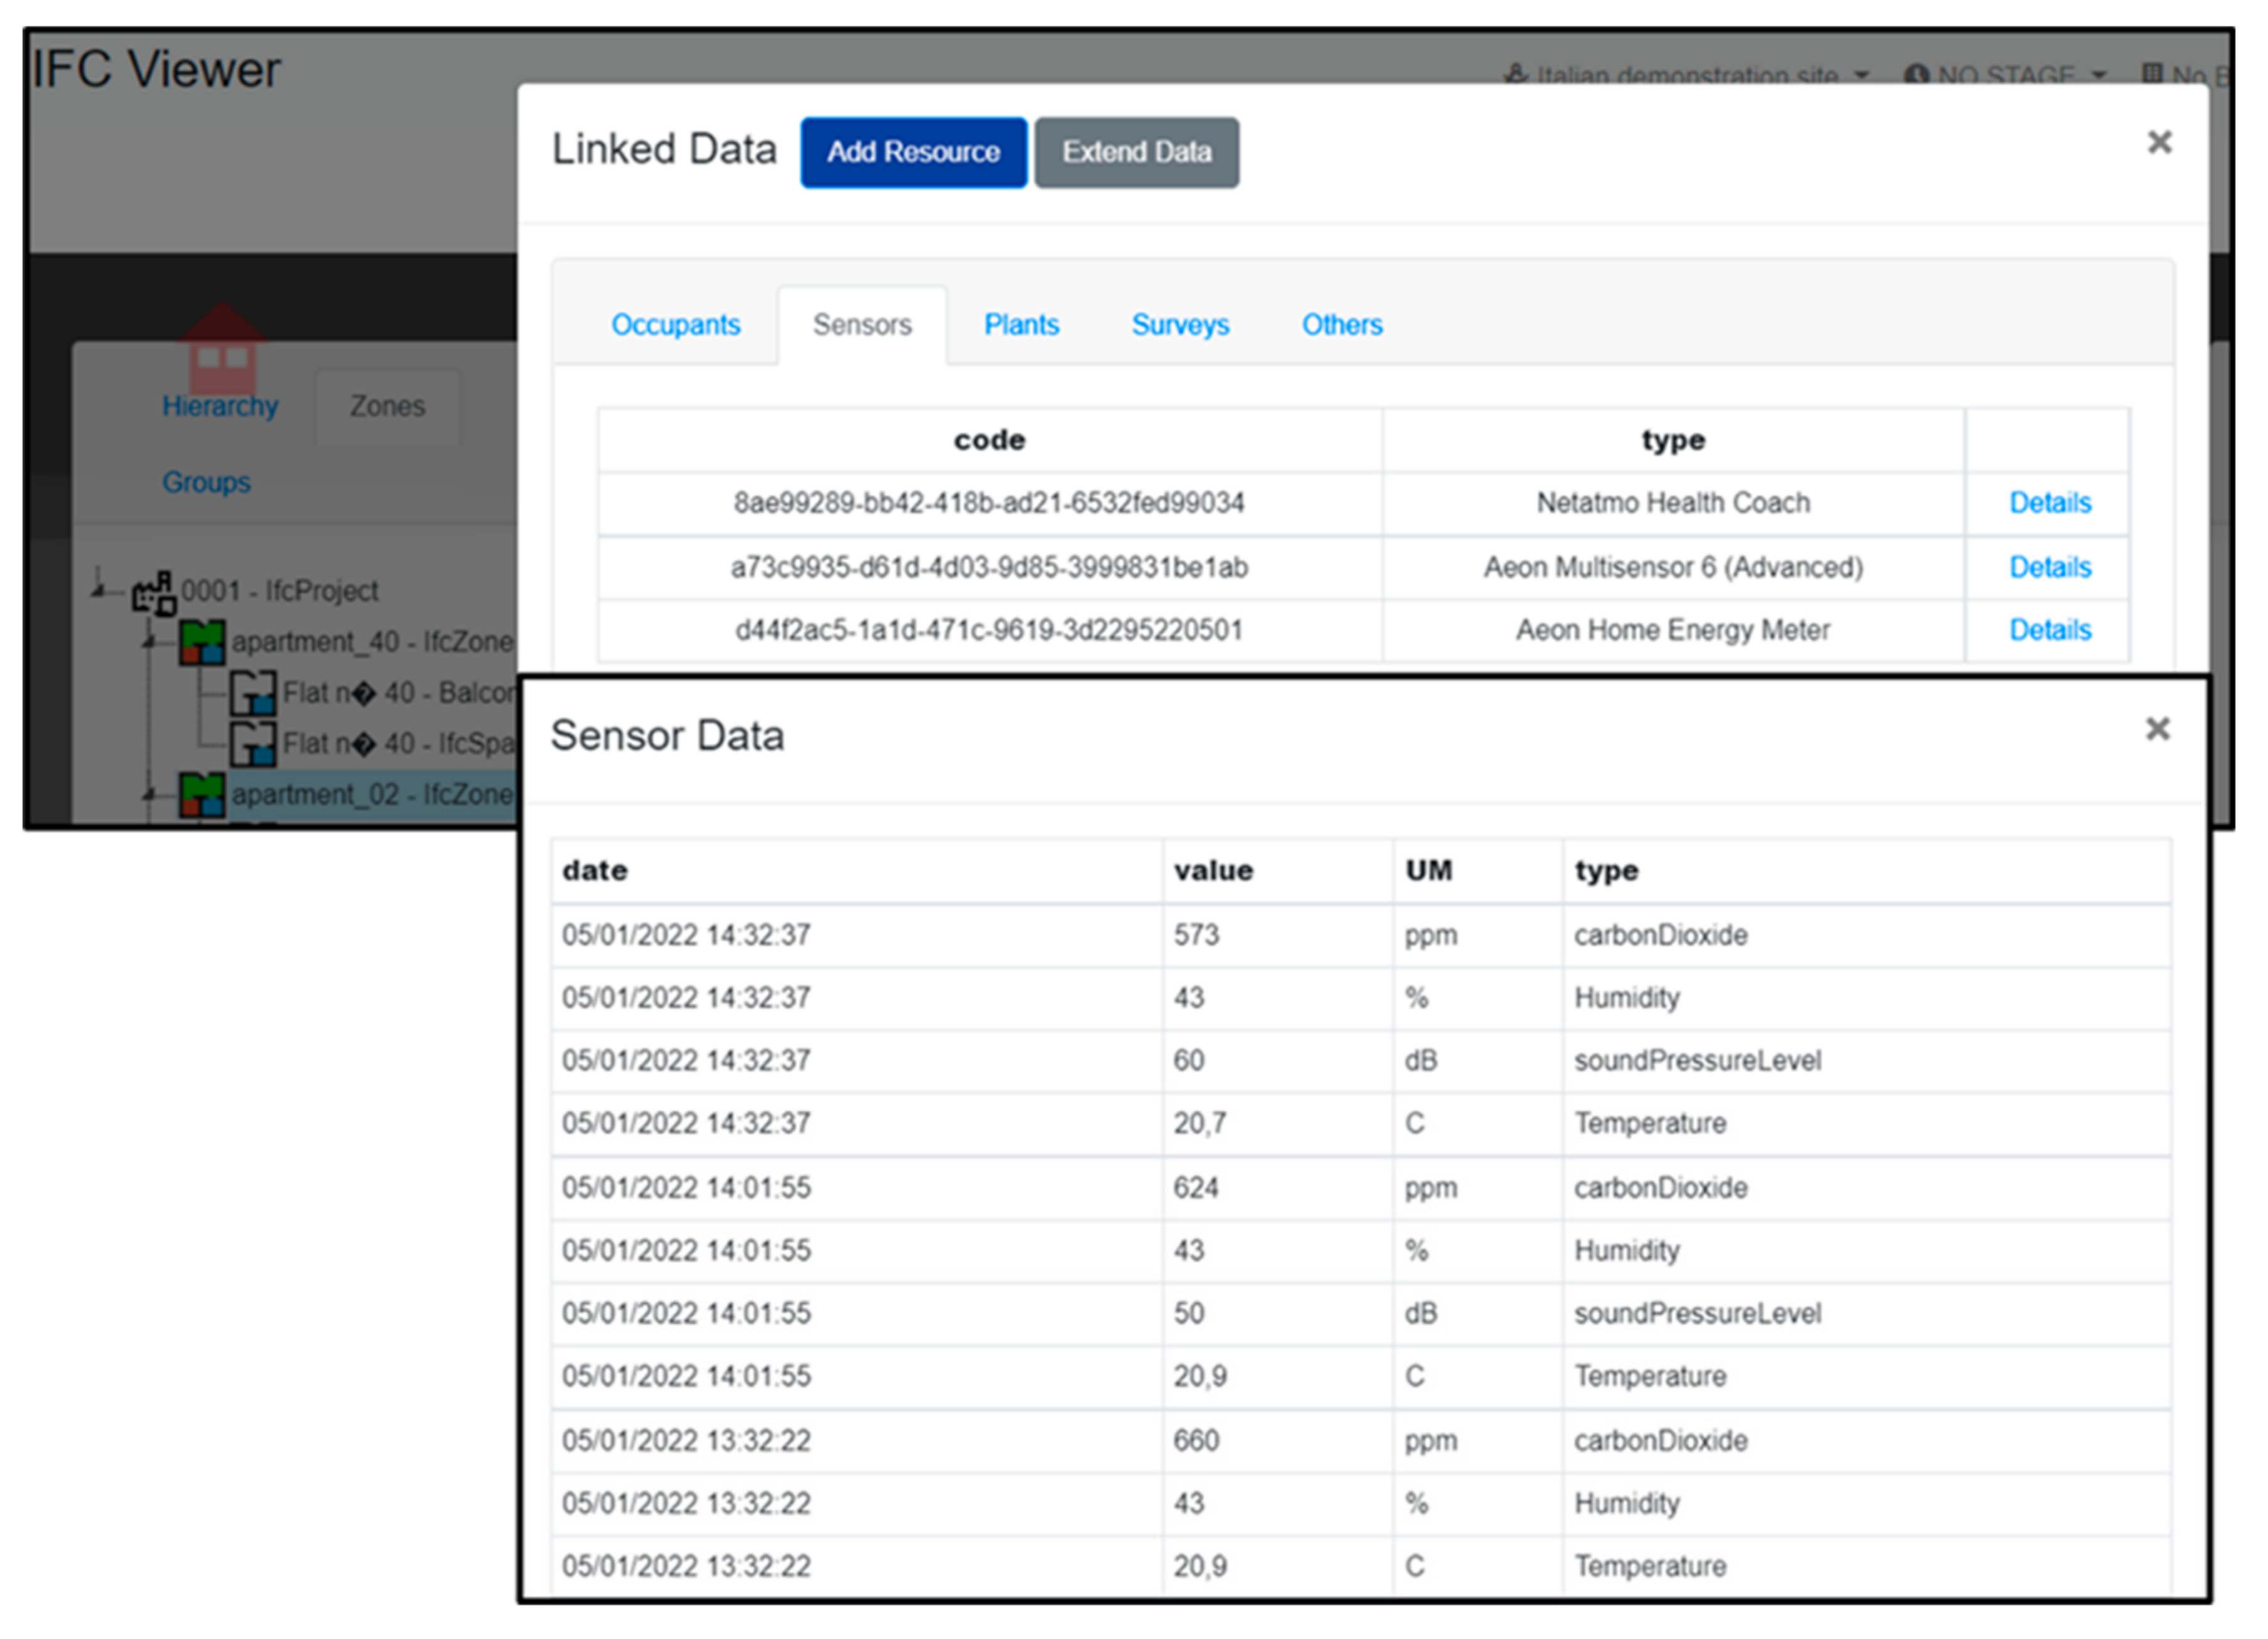The image size is (2268, 1639).
Task: Click the Flat 40 Balcony space icon
Action: (253, 693)
